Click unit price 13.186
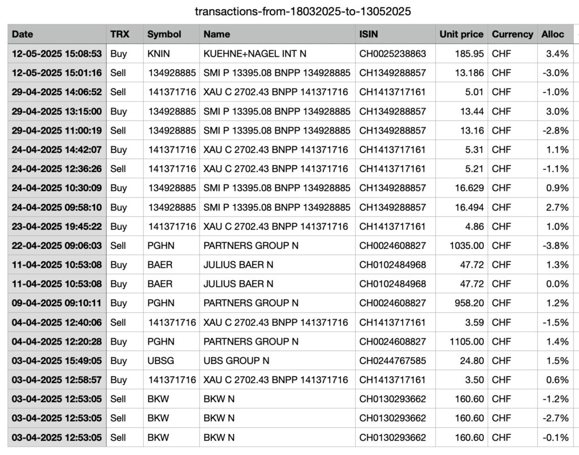The width and height of the screenshot is (579, 455). pyautogui.click(x=461, y=73)
